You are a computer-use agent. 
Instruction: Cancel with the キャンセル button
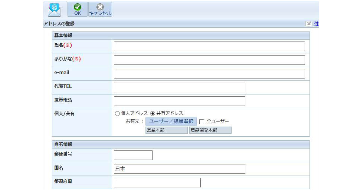[x=100, y=10]
